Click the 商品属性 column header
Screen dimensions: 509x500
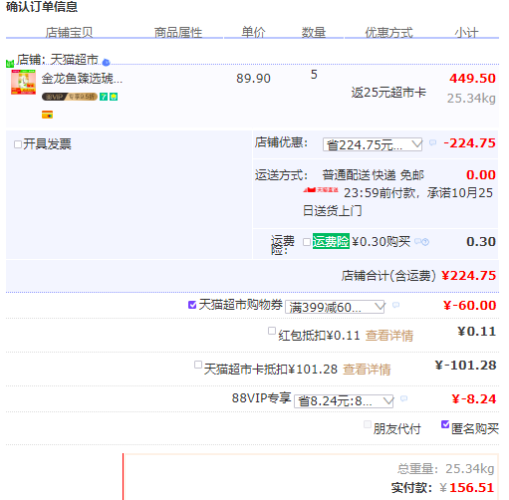point(178,32)
